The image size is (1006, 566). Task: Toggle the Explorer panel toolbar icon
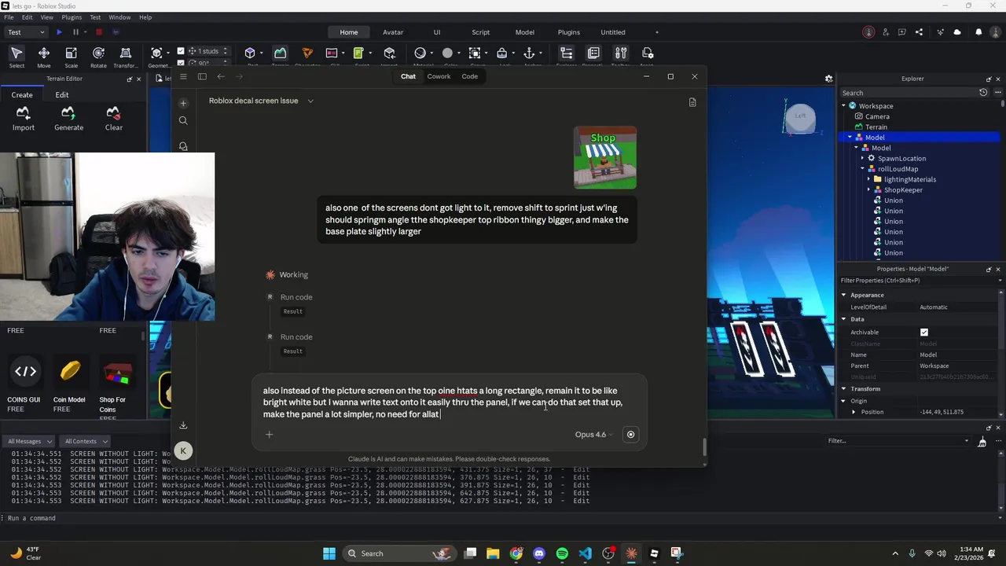[566, 53]
